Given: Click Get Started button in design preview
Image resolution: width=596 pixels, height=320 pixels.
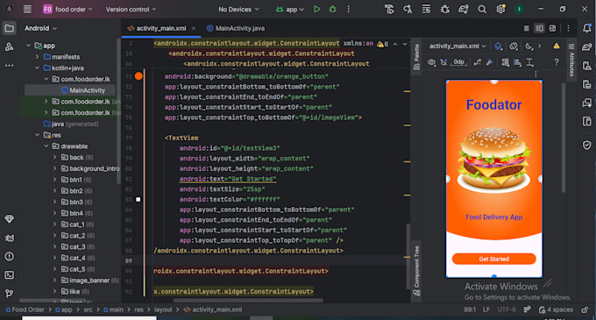Looking at the screenshot, I should tap(493, 259).
